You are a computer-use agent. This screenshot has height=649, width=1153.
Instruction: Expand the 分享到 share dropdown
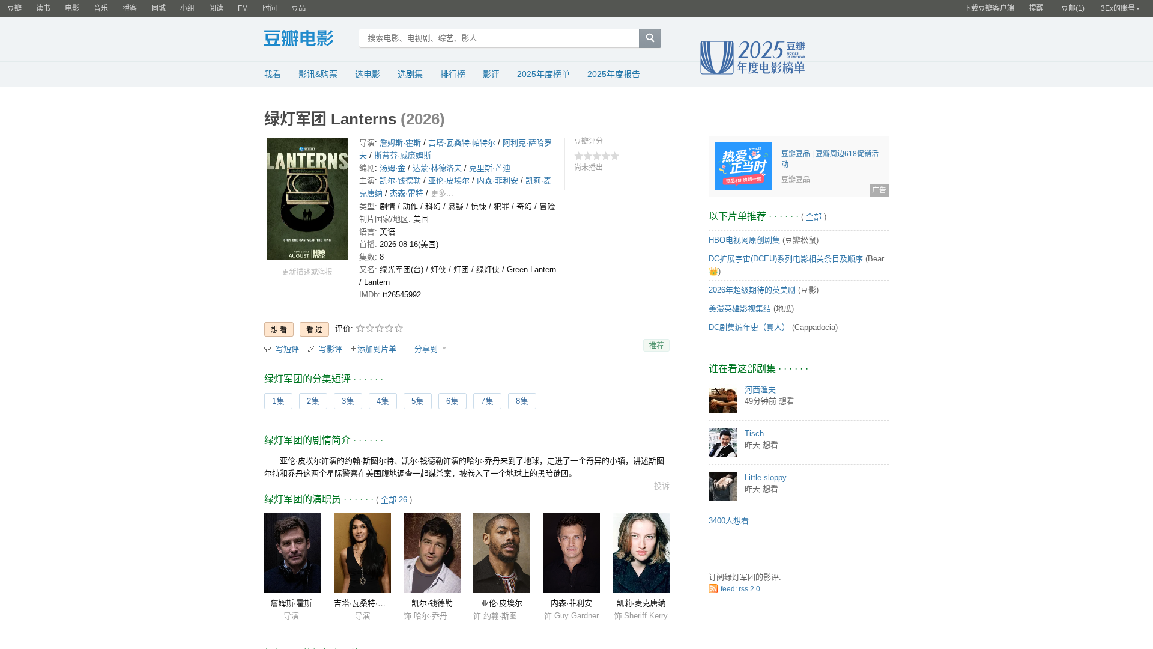pyautogui.click(x=430, y=349)
